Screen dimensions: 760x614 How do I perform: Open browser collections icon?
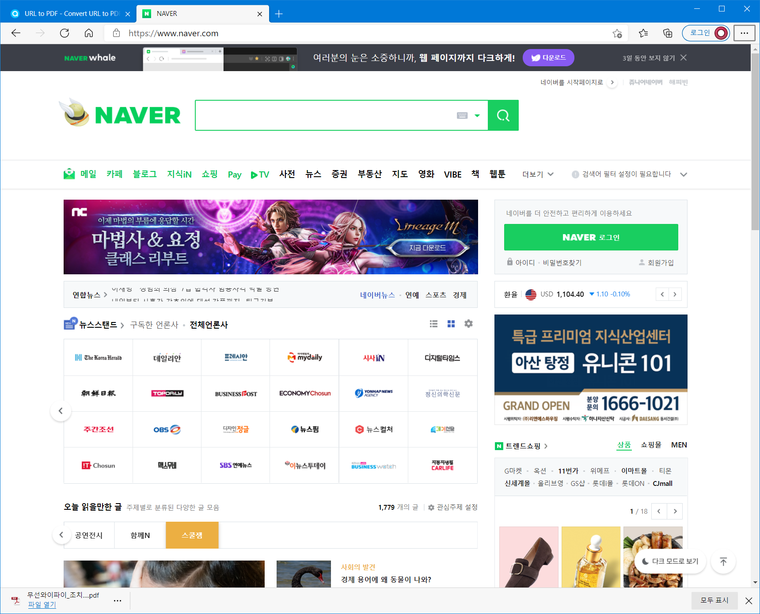point(668,33)
